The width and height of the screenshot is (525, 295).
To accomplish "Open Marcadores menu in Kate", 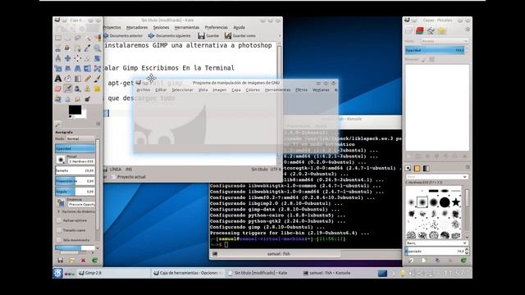I will point(137,27).
